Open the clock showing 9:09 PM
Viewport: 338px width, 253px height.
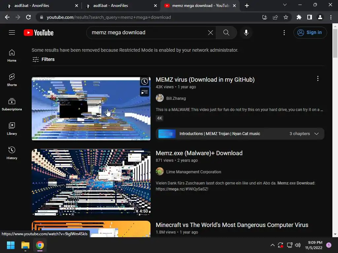click(x=314, y=245)
